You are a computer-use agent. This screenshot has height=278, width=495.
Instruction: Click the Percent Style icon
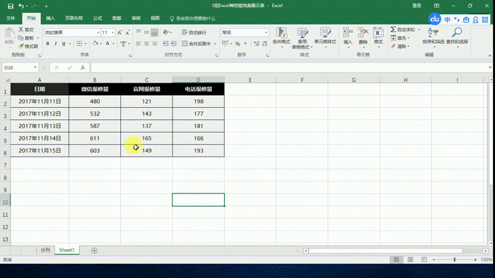238,44
